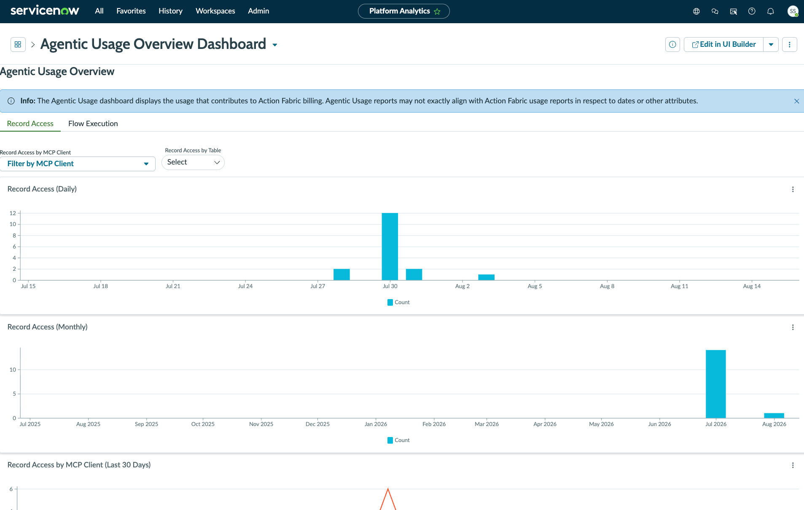Click the dashboards grid icon

18,44
